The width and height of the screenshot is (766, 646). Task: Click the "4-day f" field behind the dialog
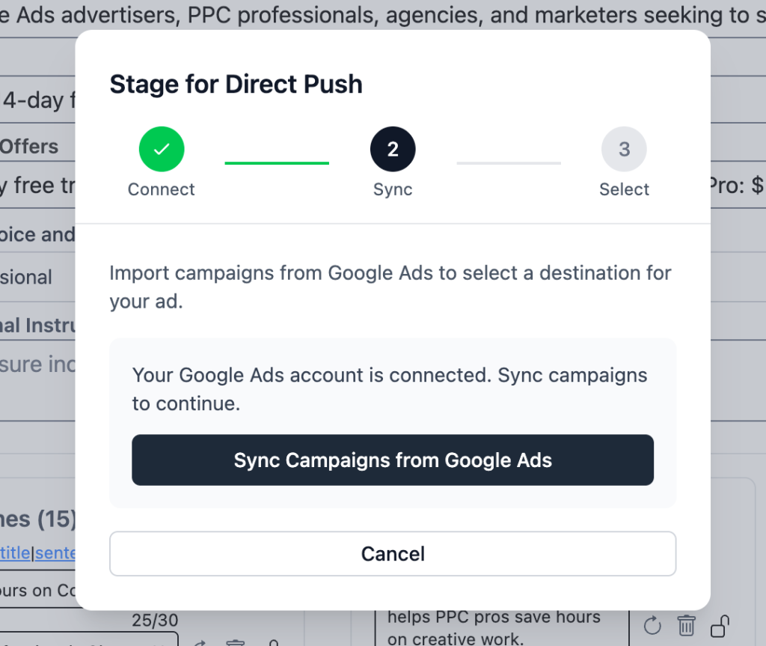(37, 100)
